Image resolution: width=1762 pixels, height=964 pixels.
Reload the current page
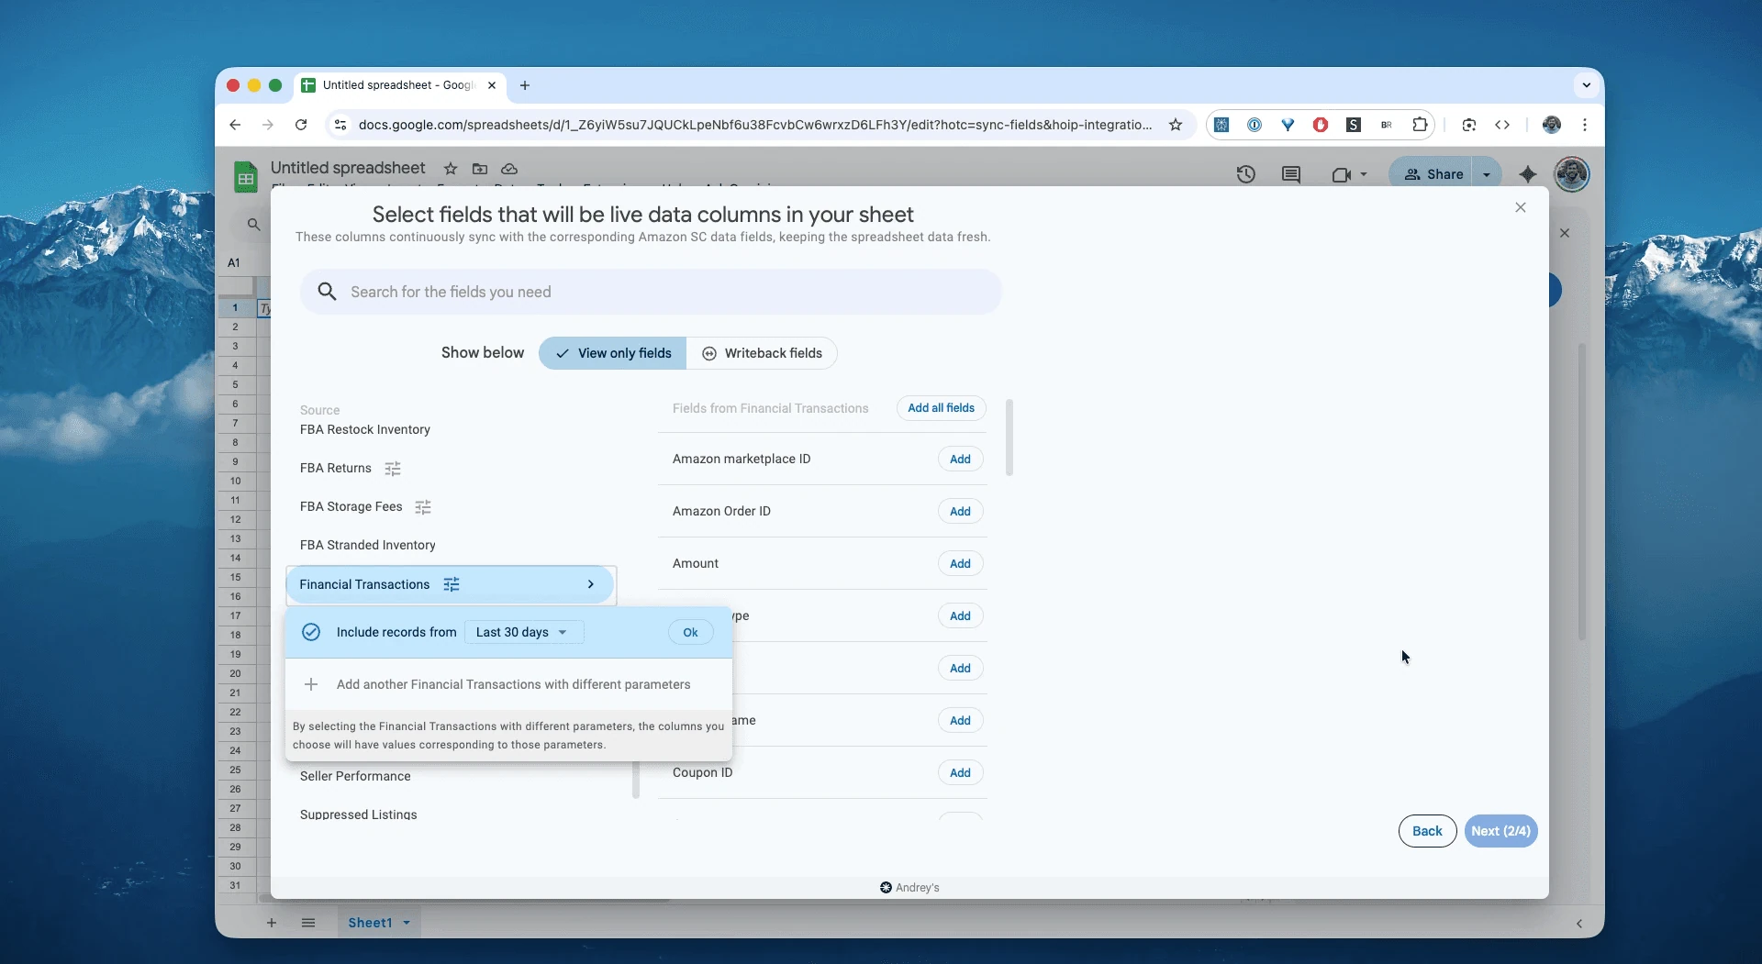point(301,125)
